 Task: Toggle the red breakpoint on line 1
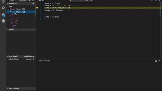(x=37, y=3)
